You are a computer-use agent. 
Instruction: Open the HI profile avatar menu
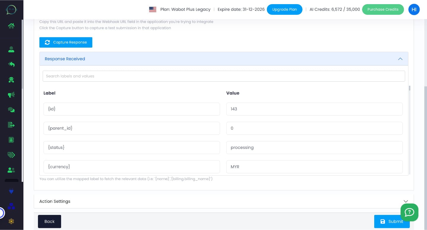[x=414, y=9]
